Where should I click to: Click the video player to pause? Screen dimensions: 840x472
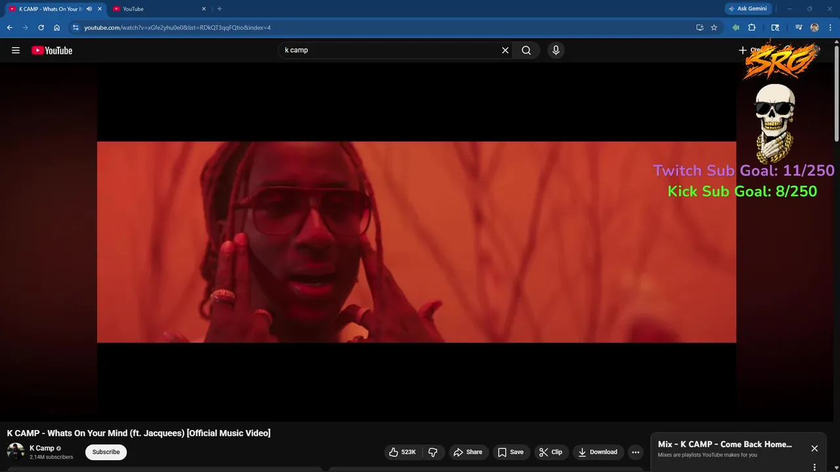coord(417,242)
